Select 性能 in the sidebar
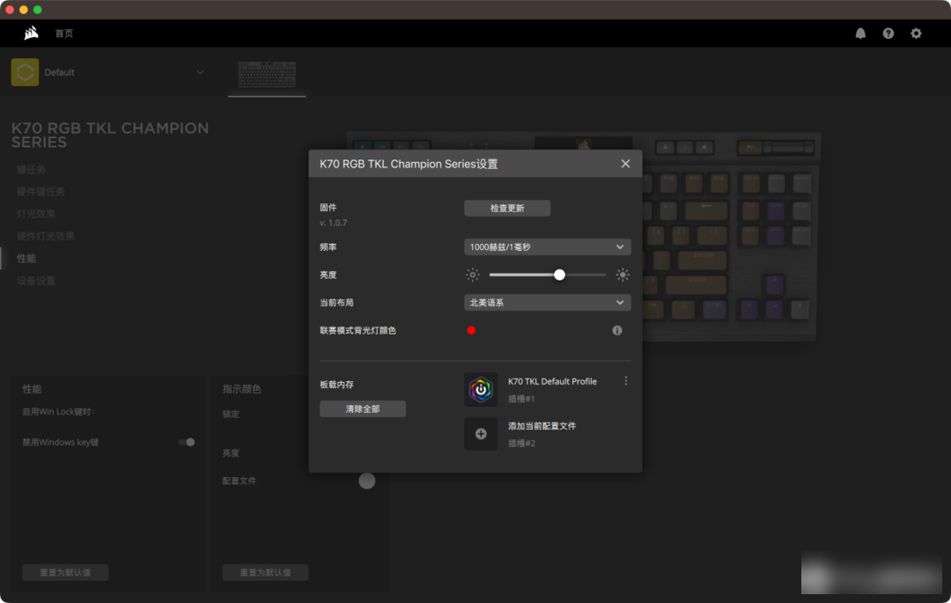Screen dimensions: 951x603 pos(26,258)
